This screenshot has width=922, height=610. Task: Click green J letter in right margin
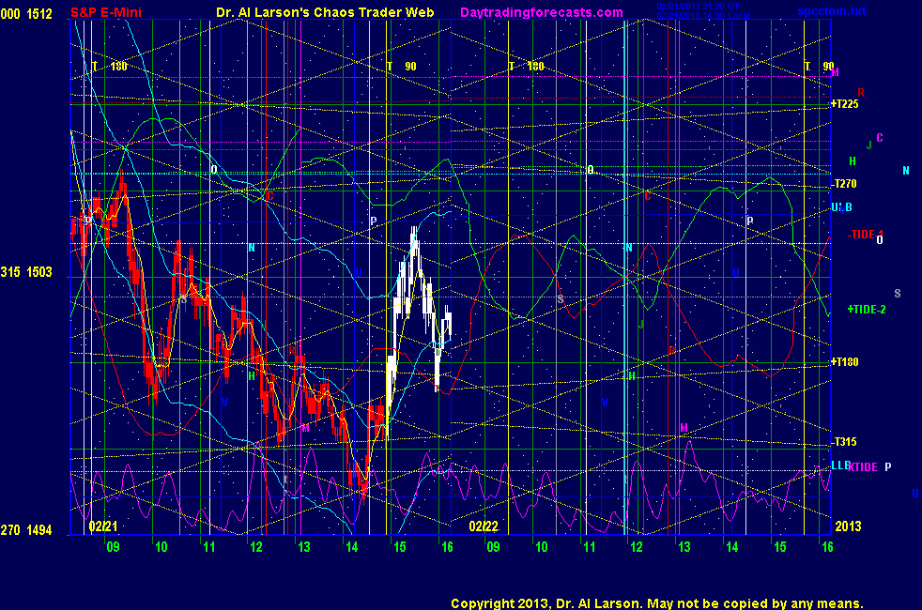coord(869,145)
